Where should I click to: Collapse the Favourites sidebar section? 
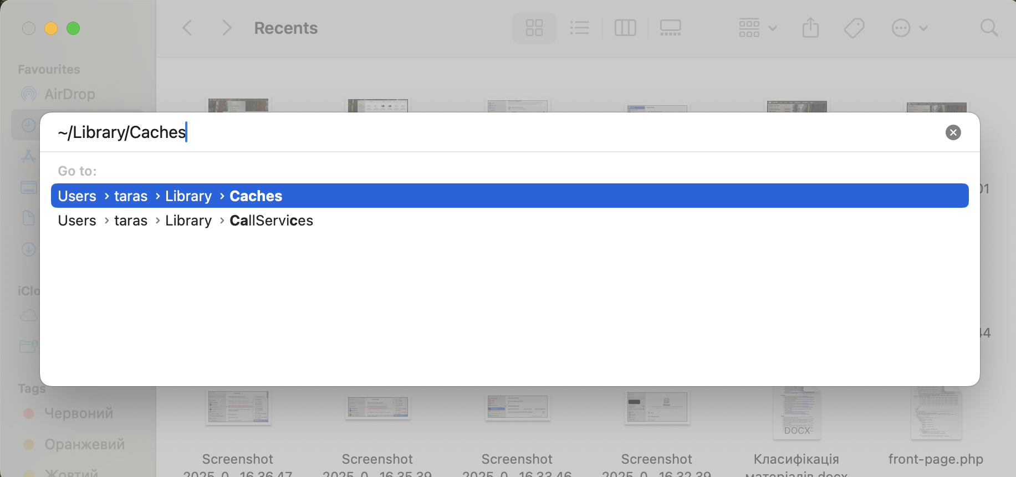point(48,69)
